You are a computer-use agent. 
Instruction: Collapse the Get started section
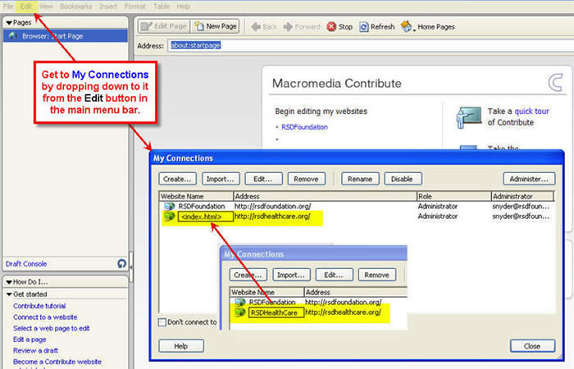(x=9, y=294)
